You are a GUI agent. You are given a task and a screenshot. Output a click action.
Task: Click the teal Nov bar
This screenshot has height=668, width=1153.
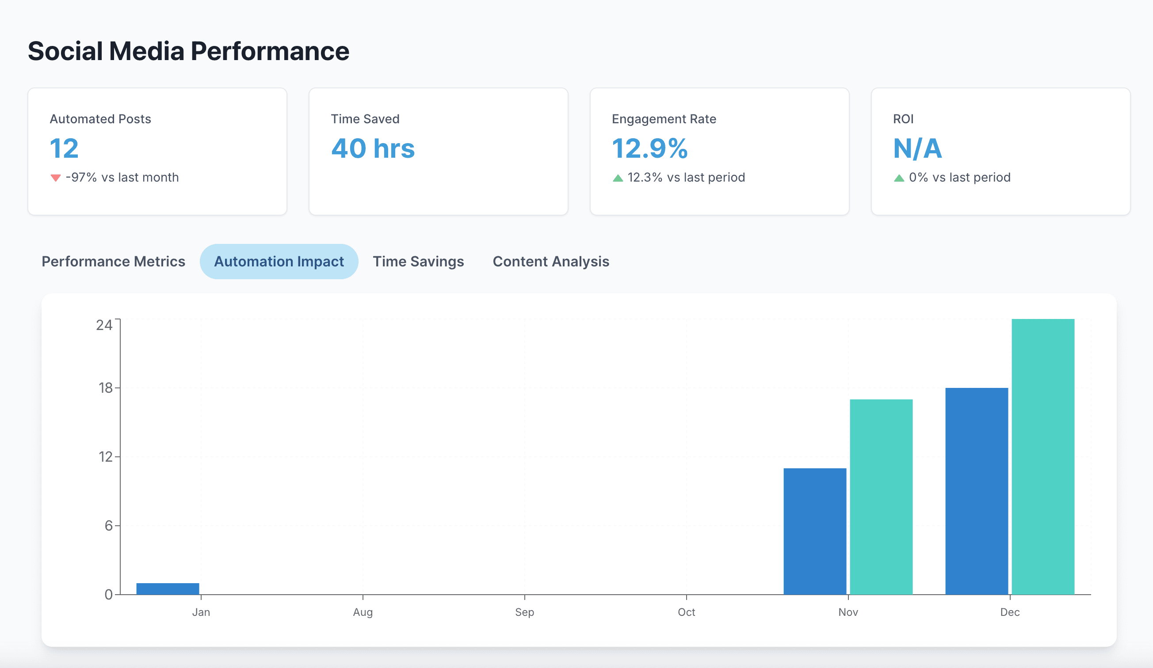[x=881, y=497]
